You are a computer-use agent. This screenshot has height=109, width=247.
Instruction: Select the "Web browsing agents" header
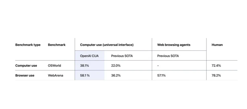(174, 45)
